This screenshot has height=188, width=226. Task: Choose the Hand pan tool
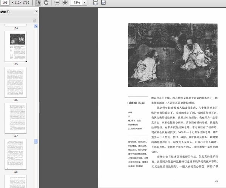click(x=46, y=3)
